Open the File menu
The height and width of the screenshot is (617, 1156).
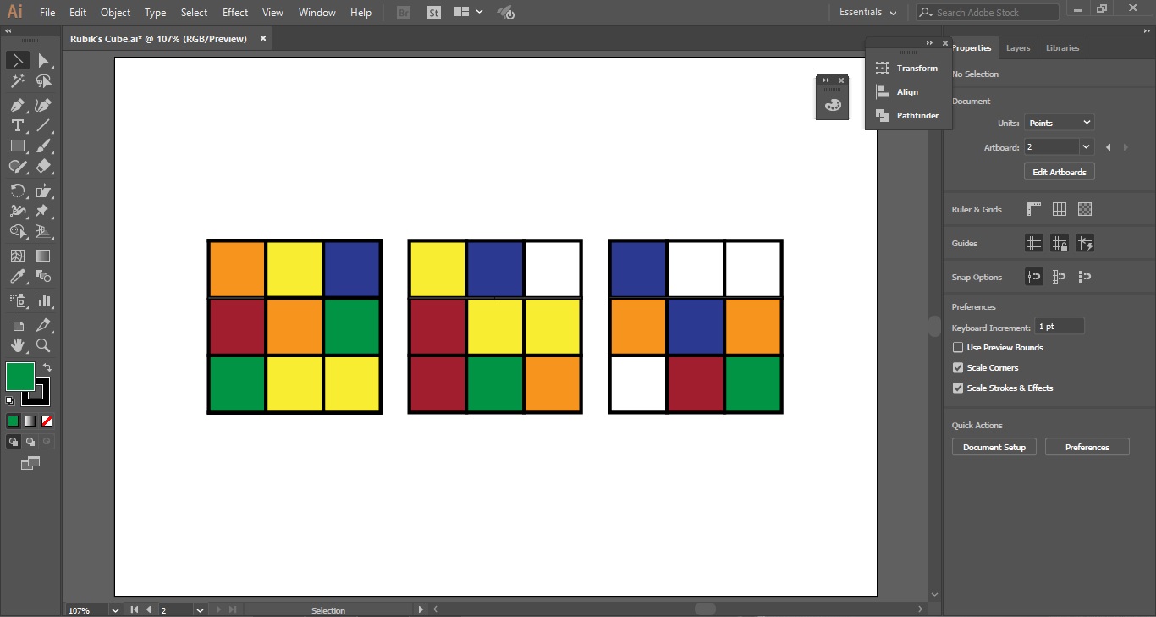click(x=47, y=13)
